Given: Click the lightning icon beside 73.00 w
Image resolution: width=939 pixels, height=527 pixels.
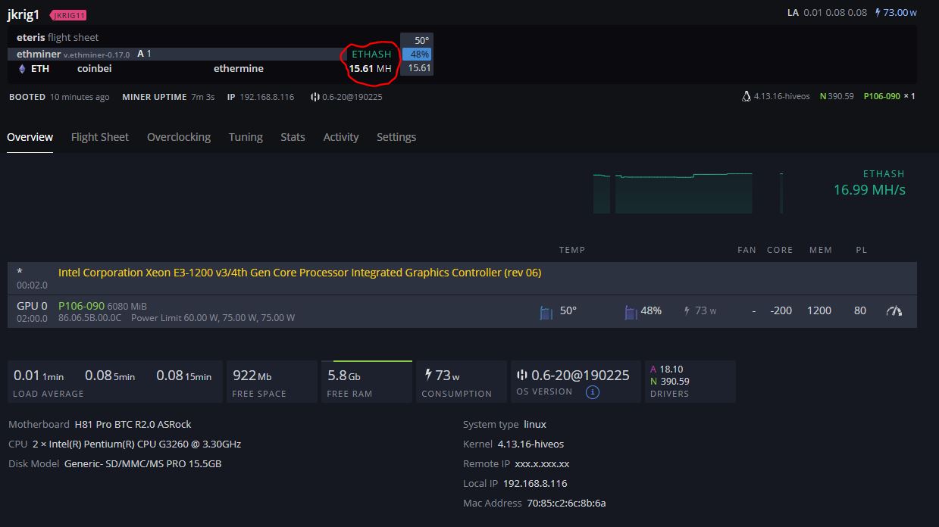Looking at the screenshot, I should tap(878, 13).
